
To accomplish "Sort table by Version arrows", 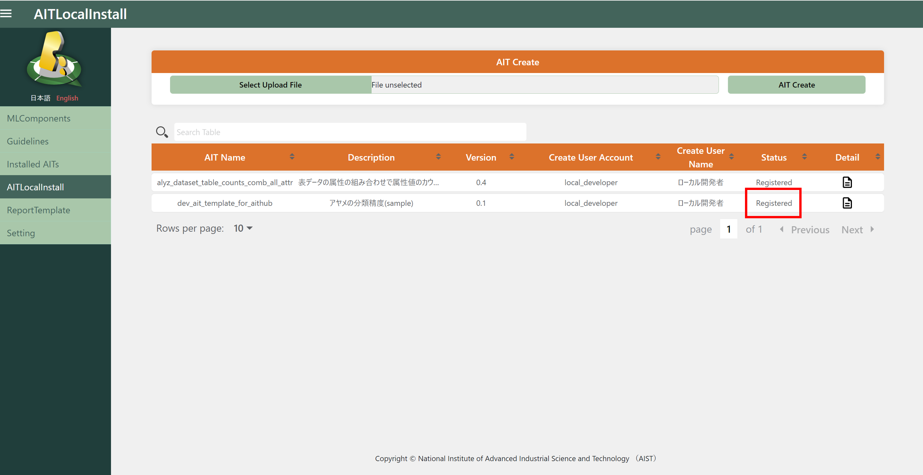I will click(x=512, y=157).
